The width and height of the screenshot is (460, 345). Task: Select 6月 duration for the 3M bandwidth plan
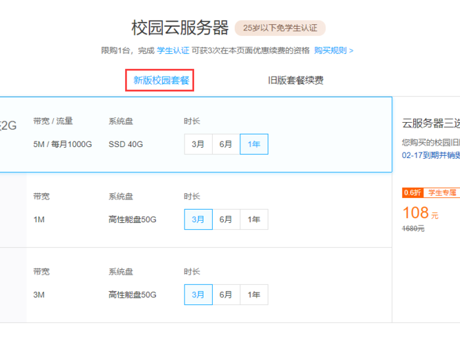(226, 295)
